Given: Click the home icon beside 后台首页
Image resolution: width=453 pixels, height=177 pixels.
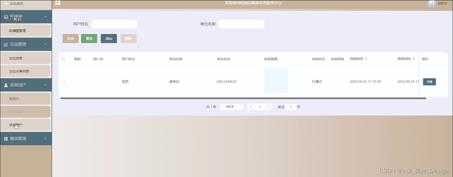Looking at the screenshot, I should (6, 3).
